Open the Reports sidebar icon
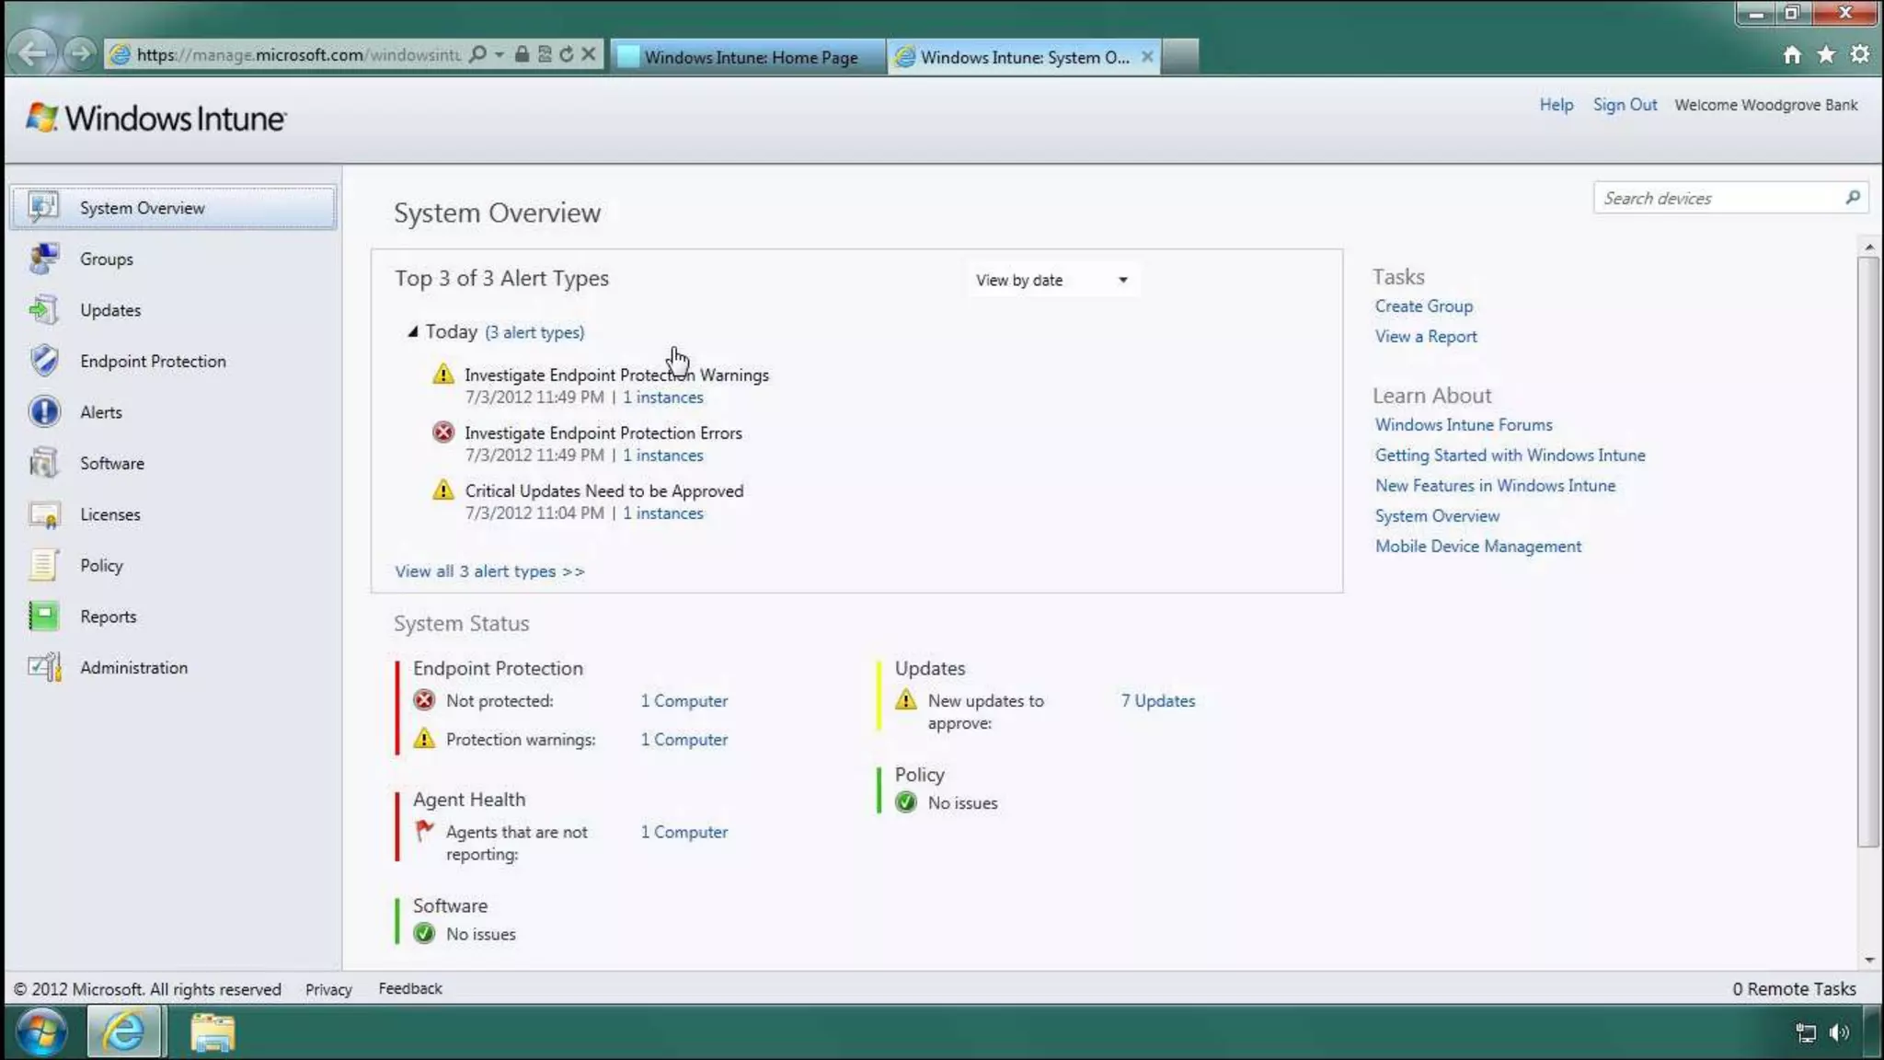The width and height of the screenshot is (1884, 1060). [43, 616]
